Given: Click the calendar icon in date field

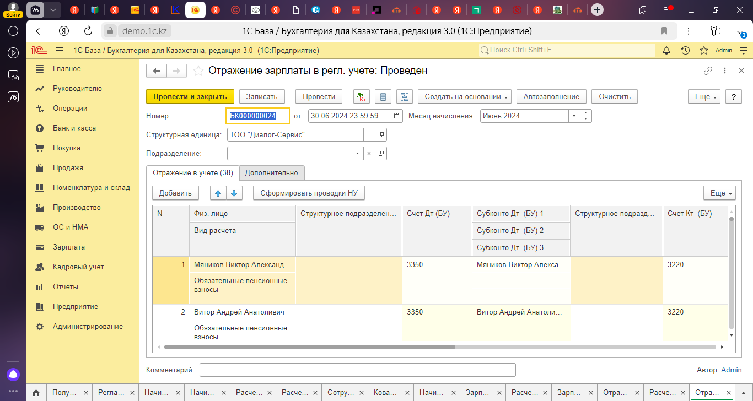Looking at the screenshot, I should click(397, 116).
